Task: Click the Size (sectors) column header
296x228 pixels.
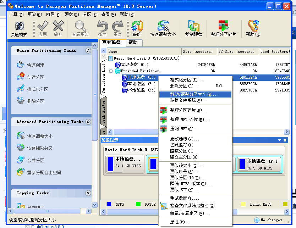Action: 199,51
